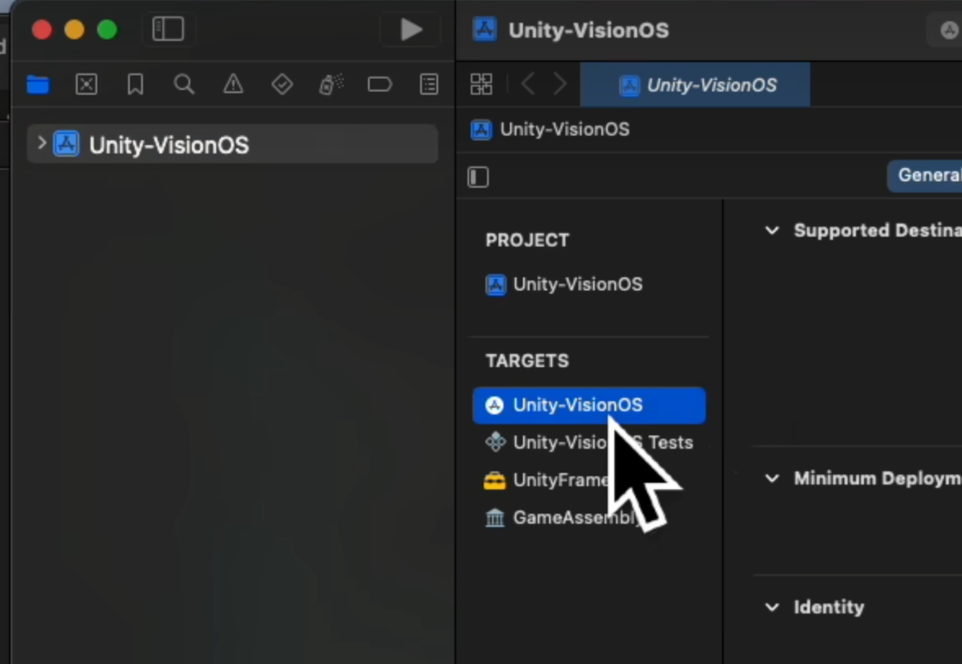Open the Breakpoint navigator icon
The image size is (962, 664).
click(379, 84)
